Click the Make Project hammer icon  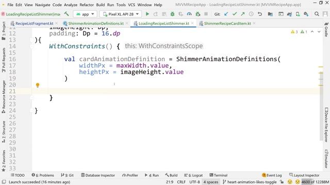(67, 14)
